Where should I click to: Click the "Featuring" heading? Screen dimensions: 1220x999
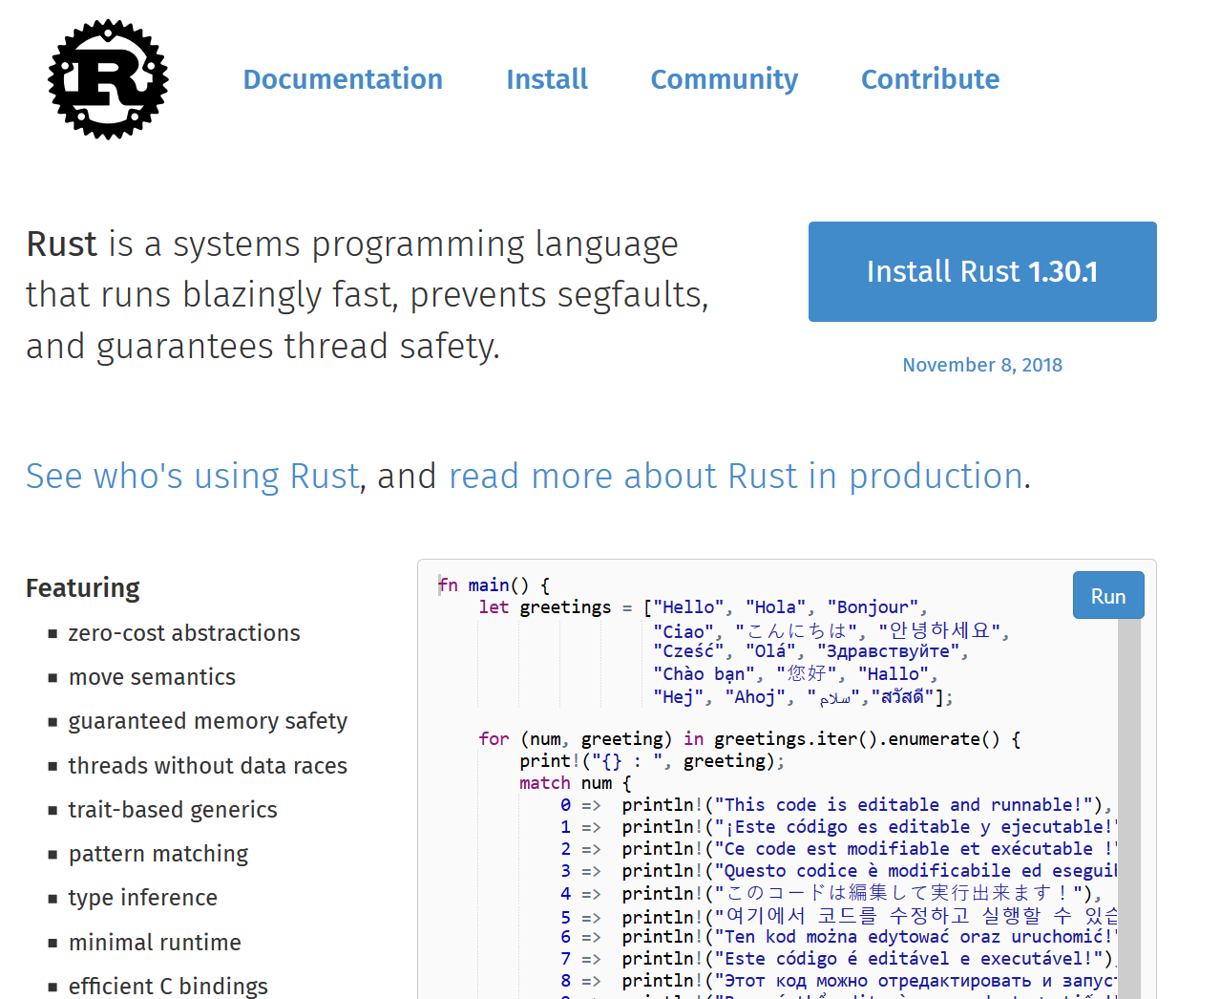83,588
